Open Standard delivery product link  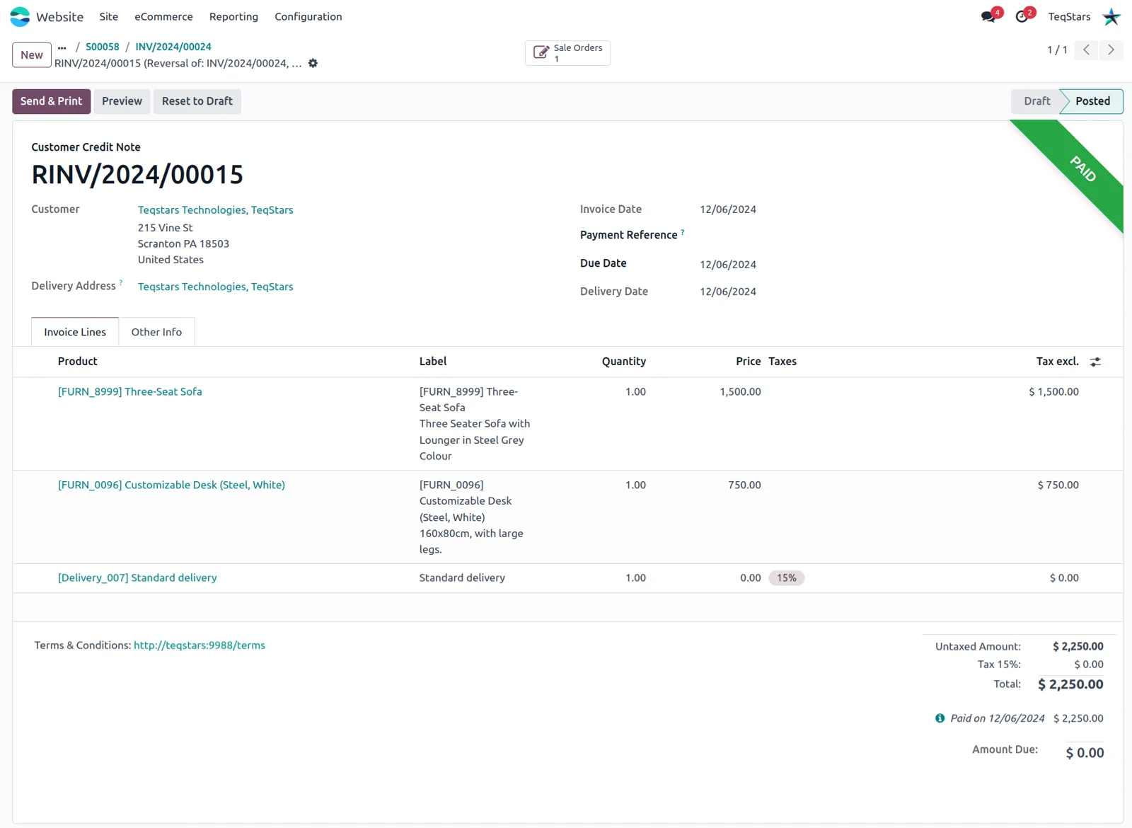(x=137, y=577)
